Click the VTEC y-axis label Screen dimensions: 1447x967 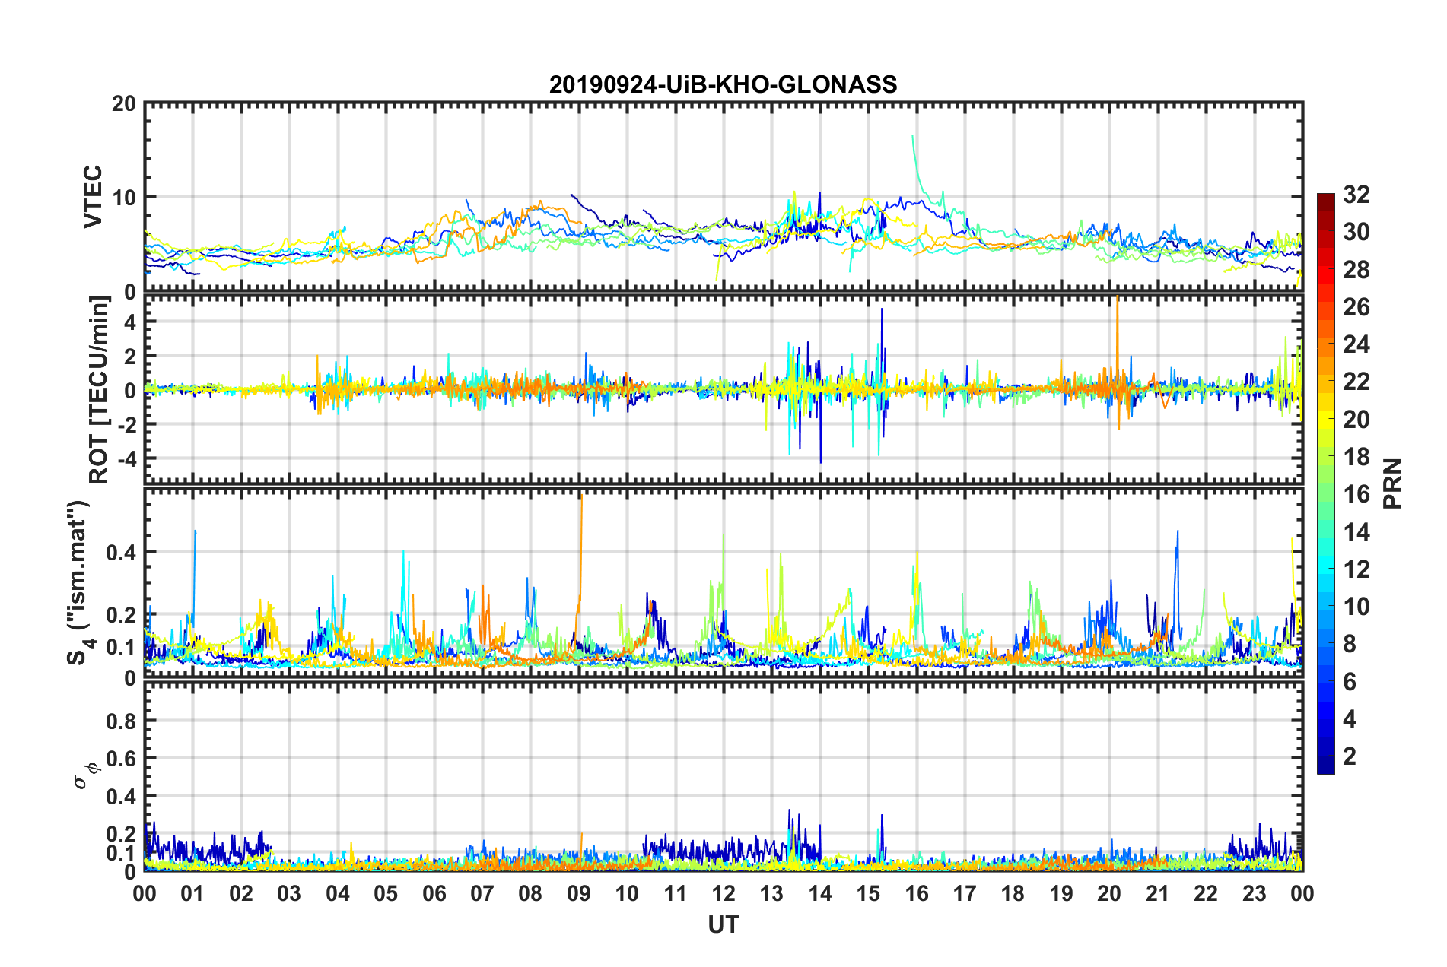click(93, 197)
